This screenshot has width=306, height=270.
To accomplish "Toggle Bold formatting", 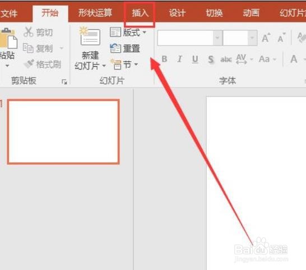I will (164, 59).
